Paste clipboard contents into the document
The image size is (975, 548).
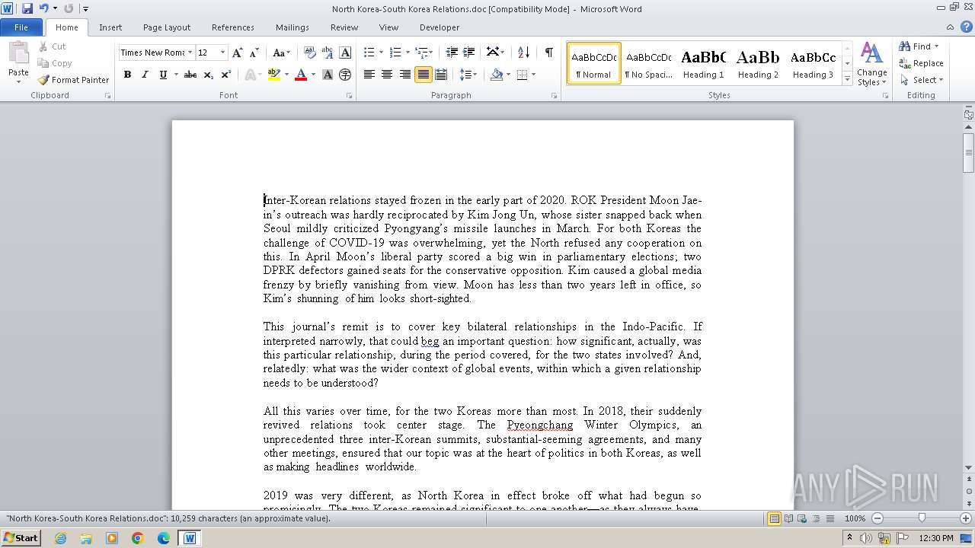[18, 61]
